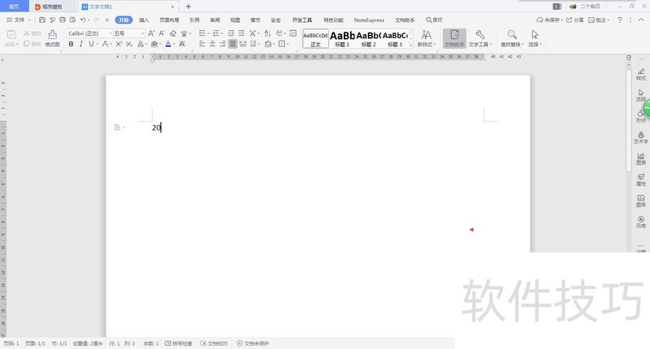The image size is (650, 349).
Task: Switch to the NoteExpress ribbon tab
Action: [x=369, y=19]
